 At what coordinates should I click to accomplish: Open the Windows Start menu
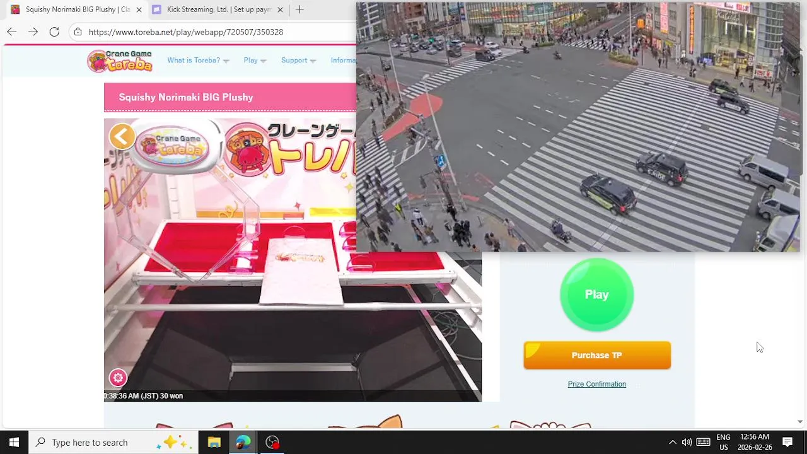point(14,442)
